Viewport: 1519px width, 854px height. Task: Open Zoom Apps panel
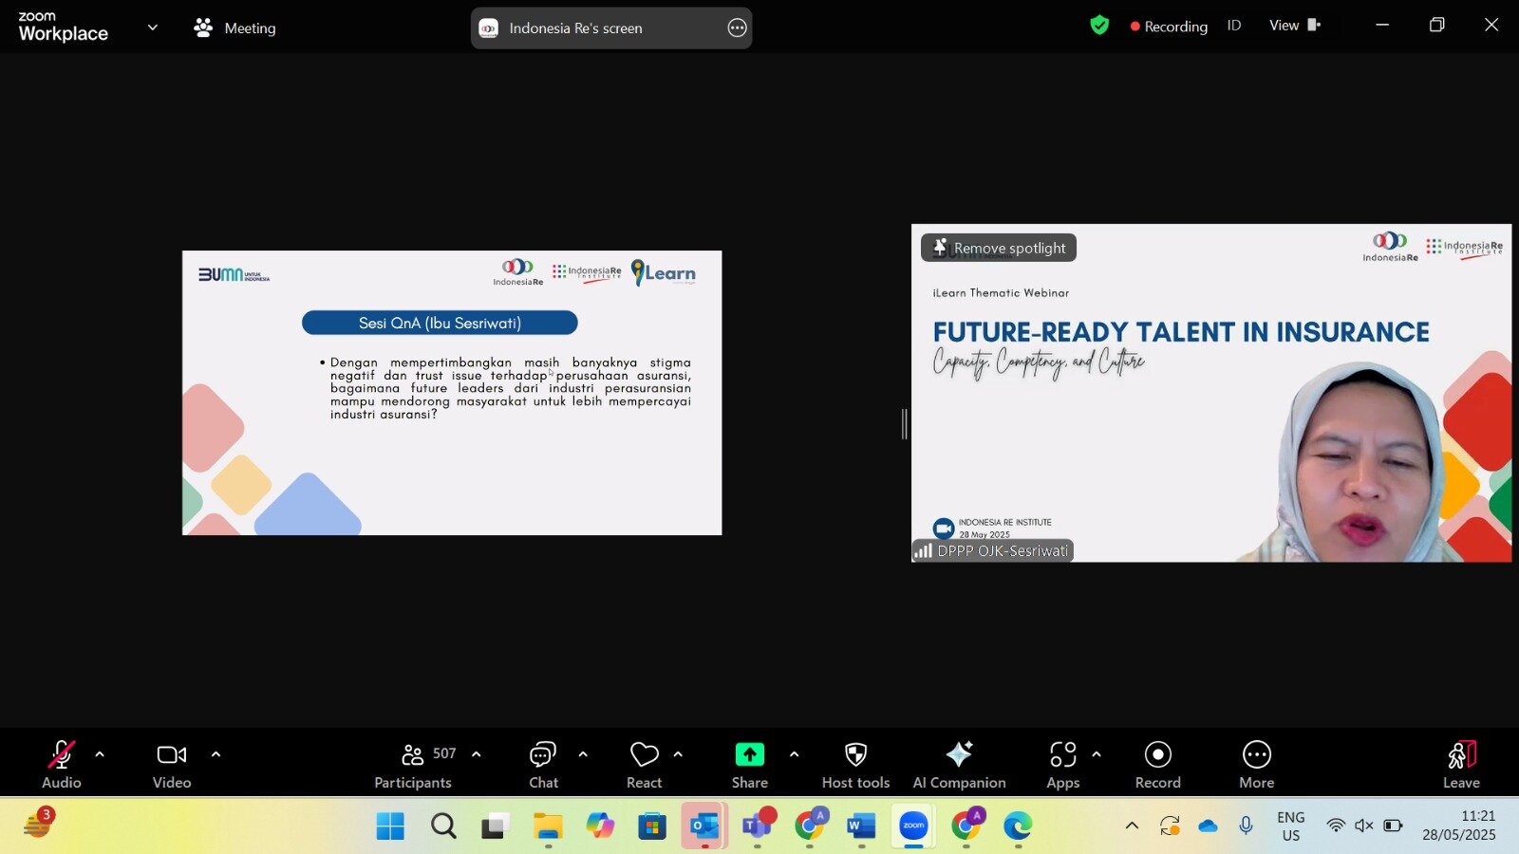[1063, 764]
